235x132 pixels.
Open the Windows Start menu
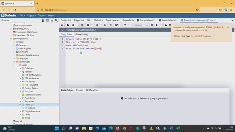(x=57, y=128)
